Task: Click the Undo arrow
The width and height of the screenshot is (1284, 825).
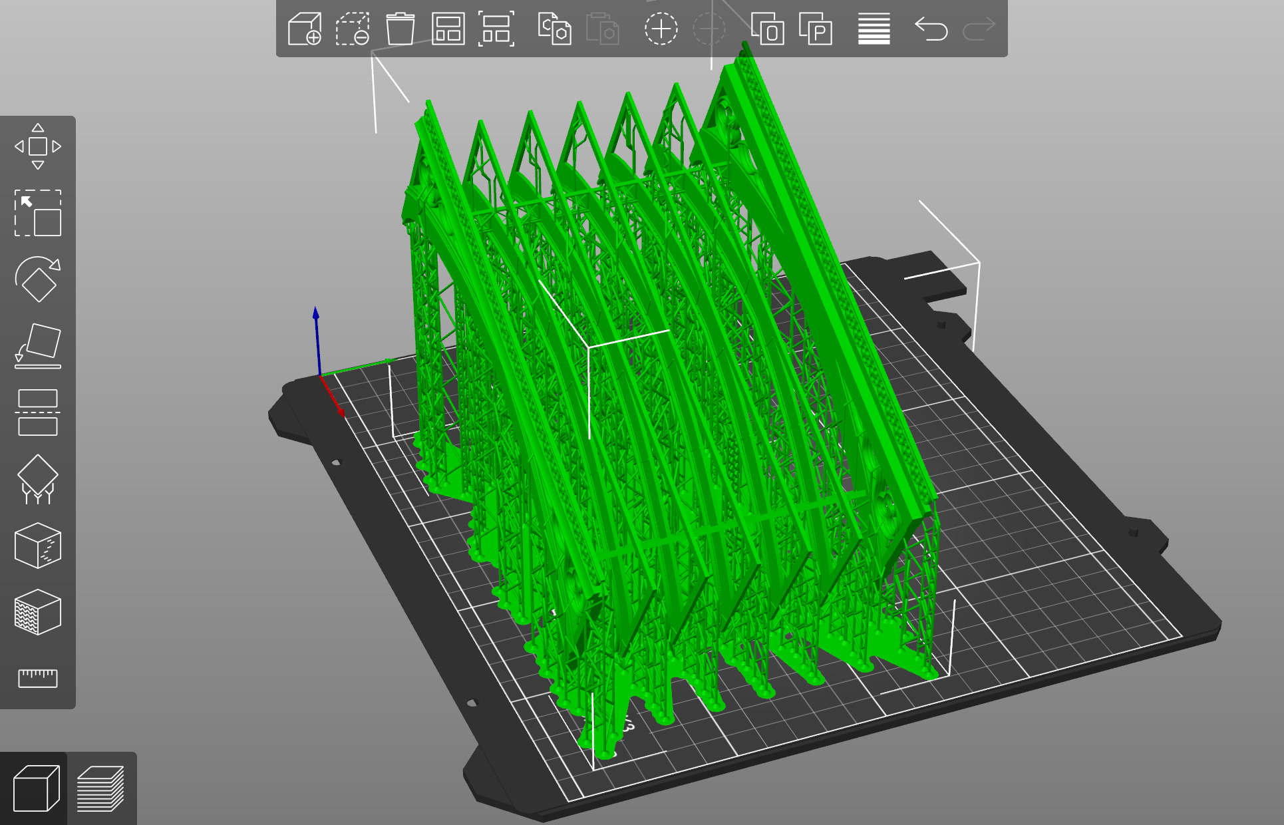Action: [x=931, y=29]
